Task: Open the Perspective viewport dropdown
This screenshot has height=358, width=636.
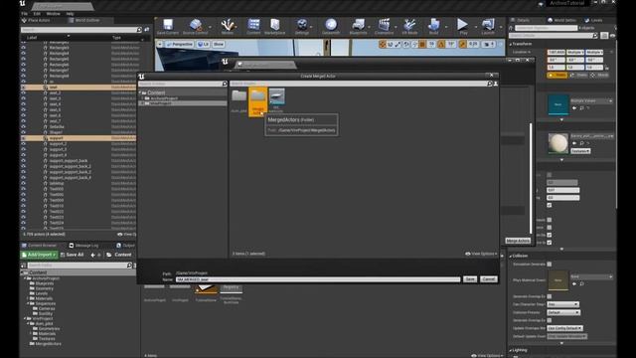Action: click(179, 44)
